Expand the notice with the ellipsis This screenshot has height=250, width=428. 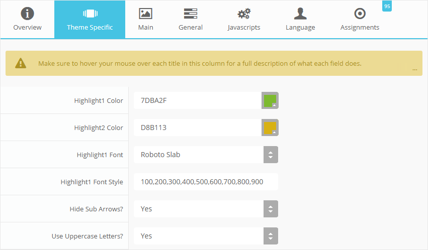click(414, 69)
